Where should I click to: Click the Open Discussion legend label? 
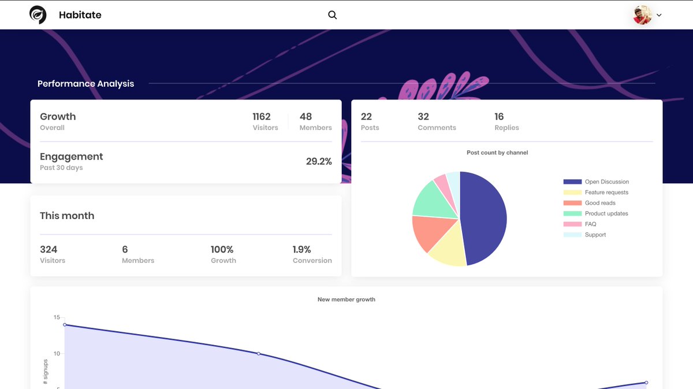(606, 181)
